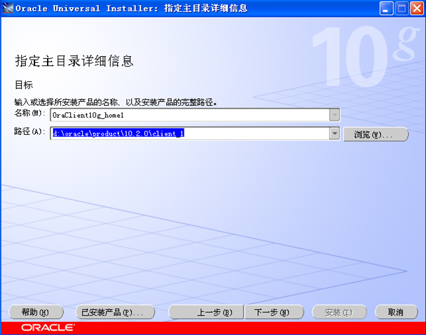426x335 pixels.
Task: Open the 名称 (M) dropdown arrow
Action: (x=335, y=115)
